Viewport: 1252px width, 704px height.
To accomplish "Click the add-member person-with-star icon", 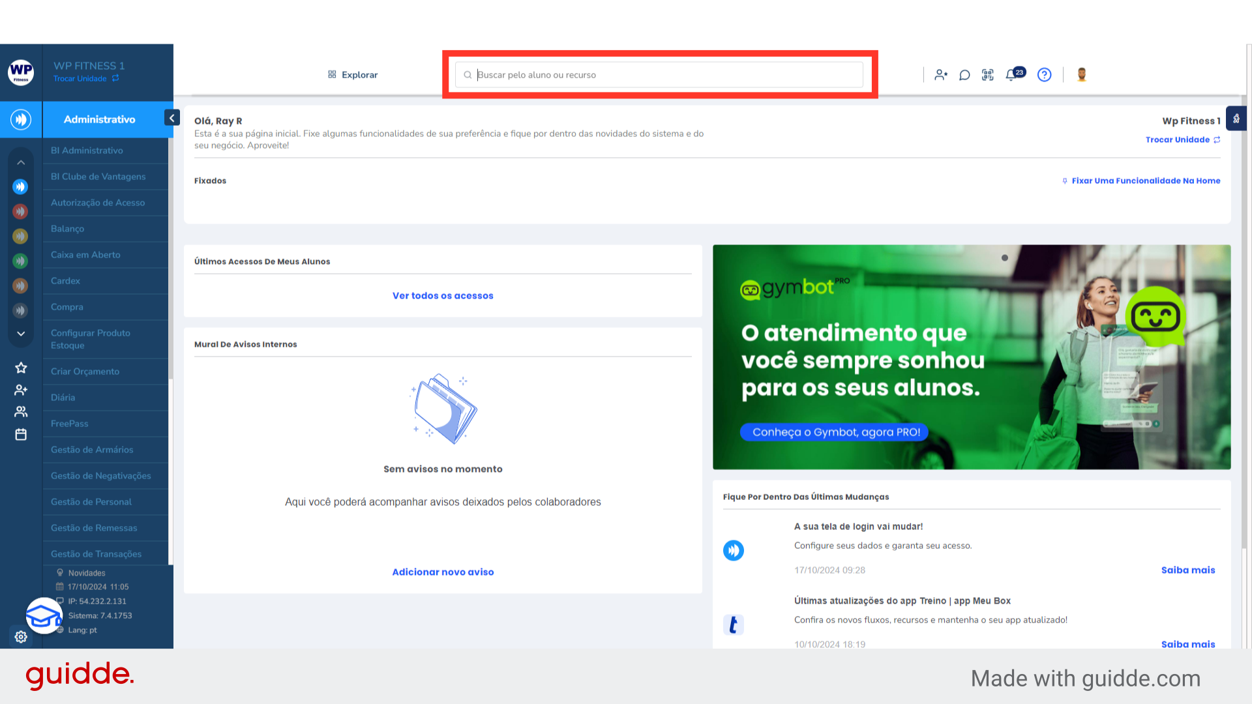I will [941, 74].
